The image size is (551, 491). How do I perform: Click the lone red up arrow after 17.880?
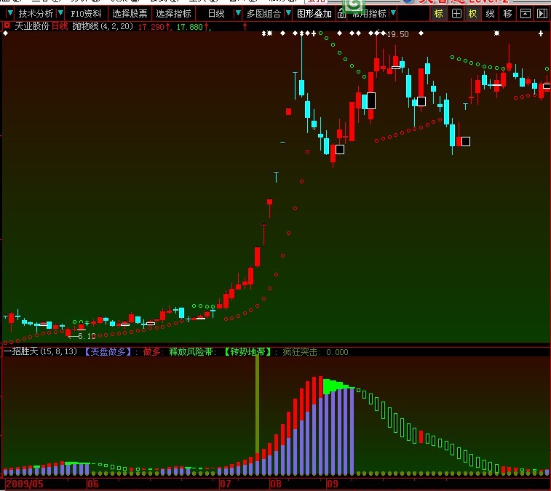click(x=245, y=26)
